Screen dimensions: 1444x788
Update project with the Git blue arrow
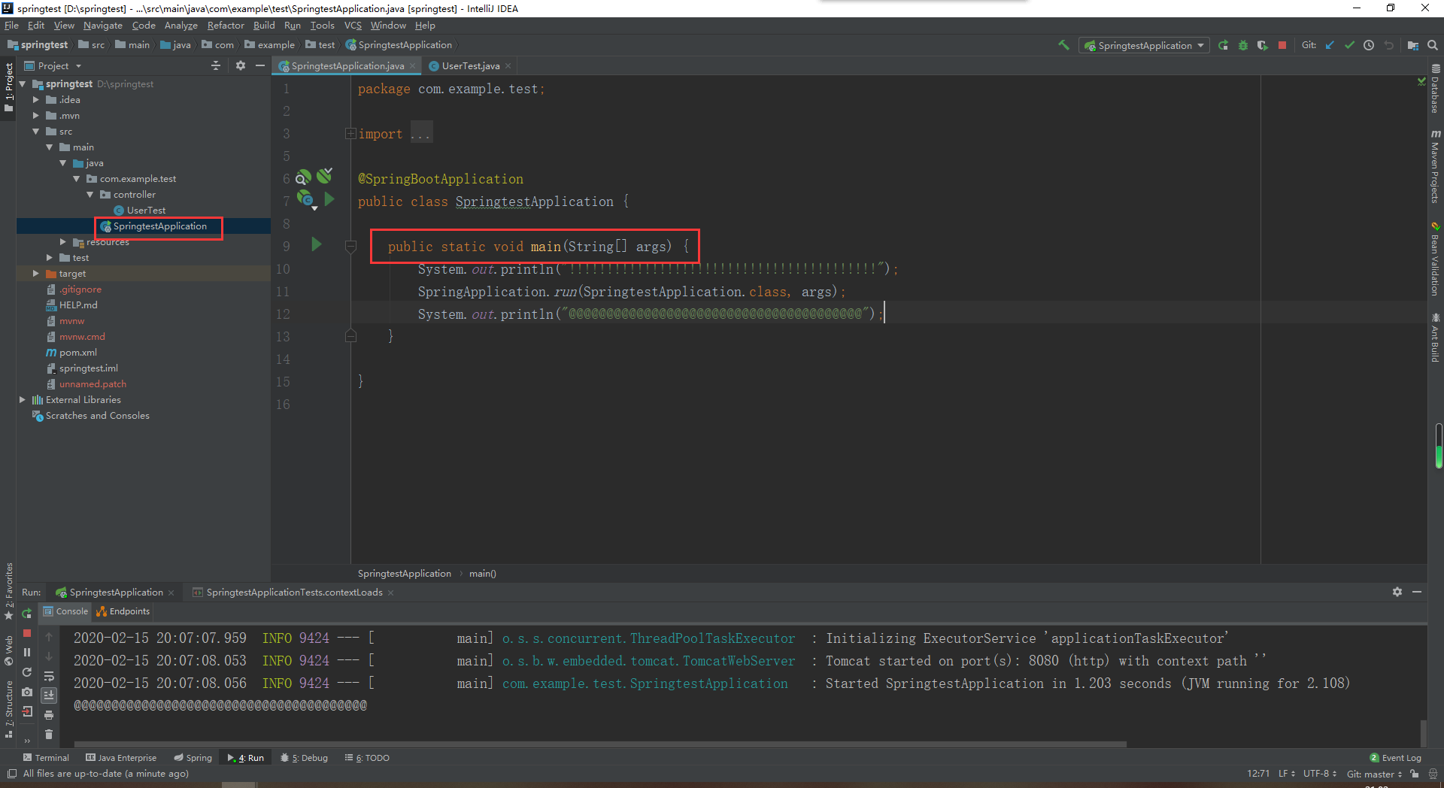tap(1330, 45)
